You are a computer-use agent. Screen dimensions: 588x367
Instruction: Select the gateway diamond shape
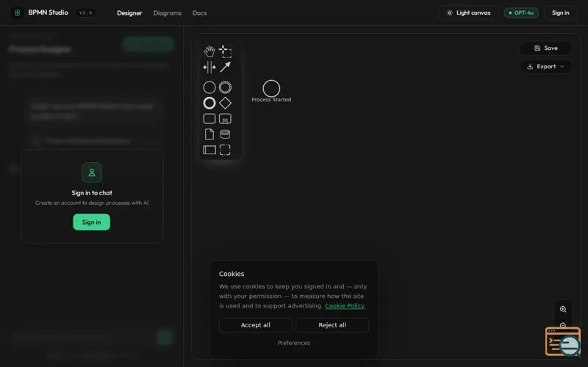click(x=225, y=103)
